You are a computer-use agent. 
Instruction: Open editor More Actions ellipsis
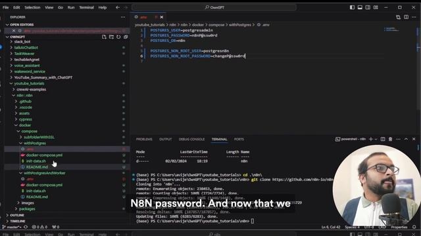(x=414, y=17)
